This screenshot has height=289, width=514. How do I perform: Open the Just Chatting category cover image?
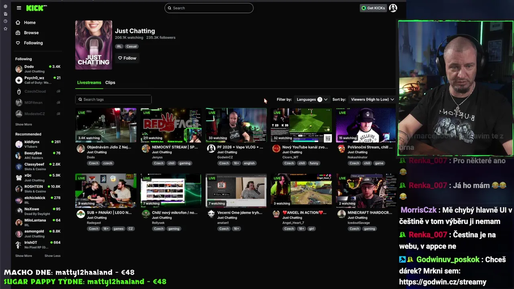(x=94, y=45)
